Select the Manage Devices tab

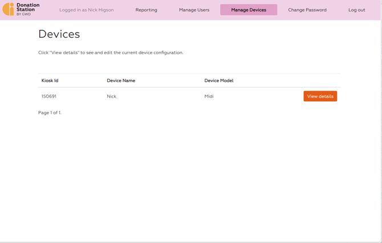(x=249, y=10)
